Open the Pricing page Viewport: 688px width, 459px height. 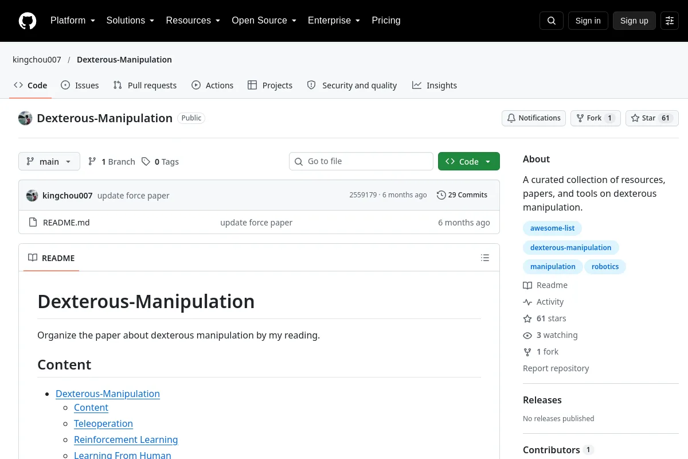[386, 21]
